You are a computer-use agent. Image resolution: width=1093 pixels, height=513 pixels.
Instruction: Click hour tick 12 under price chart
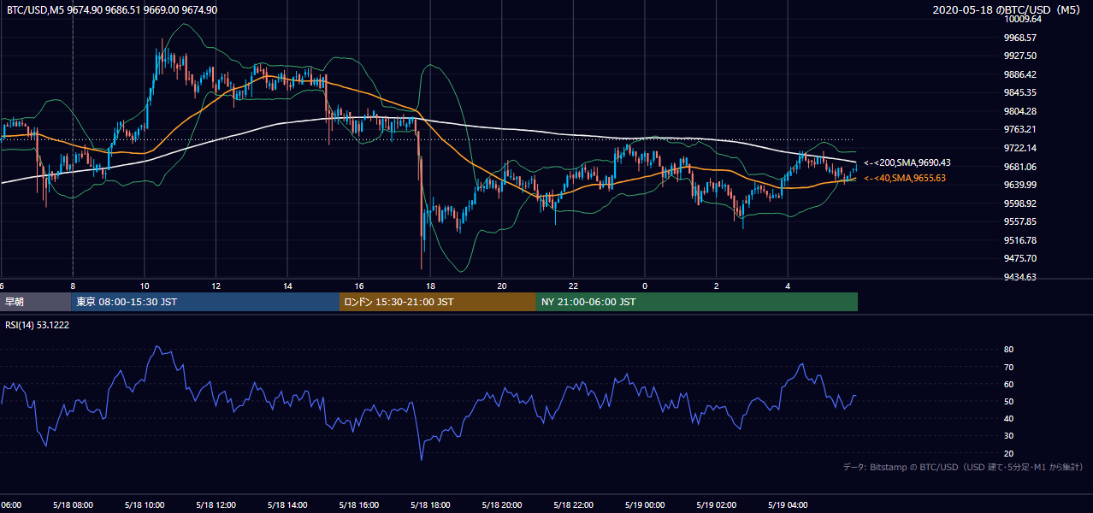pos(216,286)
